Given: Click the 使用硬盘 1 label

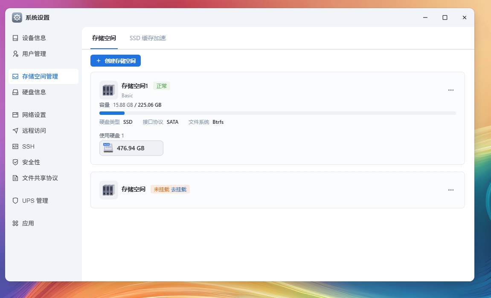Looking at the screenshot, I should coord(111,136).
